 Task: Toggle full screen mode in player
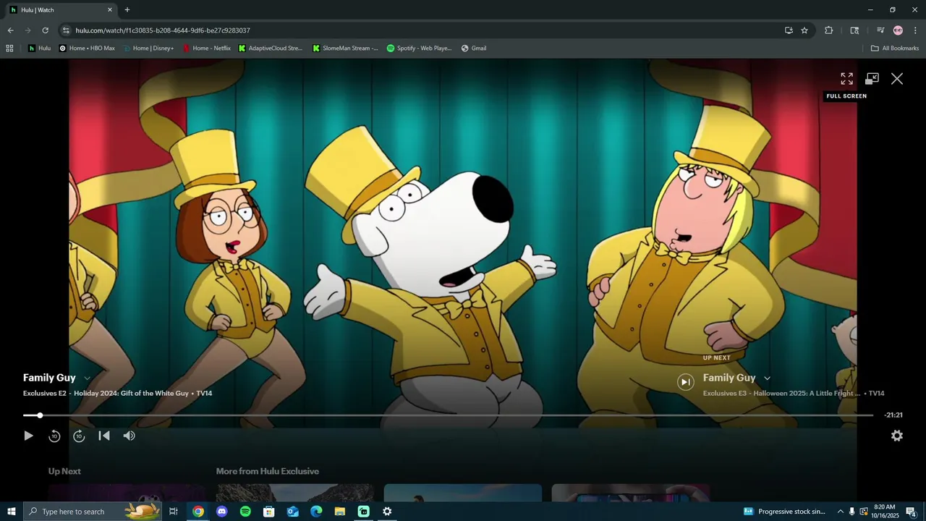pos(846,79)
